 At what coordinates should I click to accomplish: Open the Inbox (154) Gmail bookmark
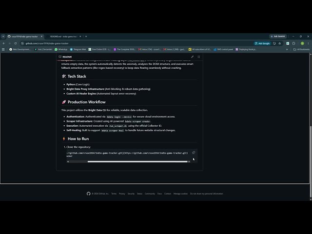click(150, 49)
